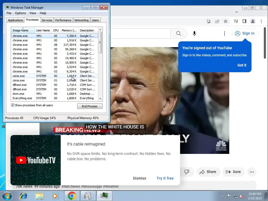Open Chrome profile avatar icon
This screenshot has height=201, width=268.
[253, 21]
